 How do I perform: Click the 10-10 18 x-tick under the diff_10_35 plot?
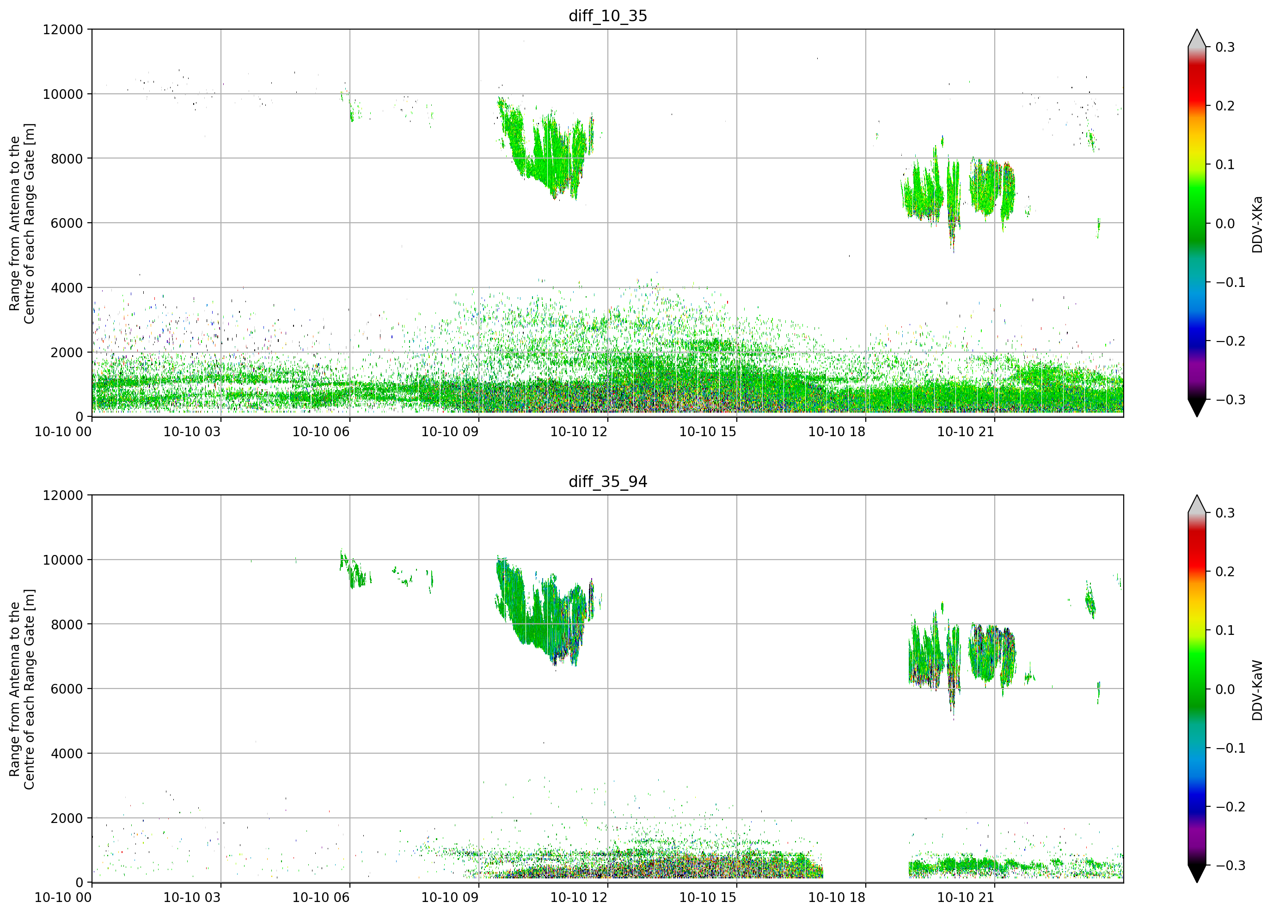pos(837,432)
